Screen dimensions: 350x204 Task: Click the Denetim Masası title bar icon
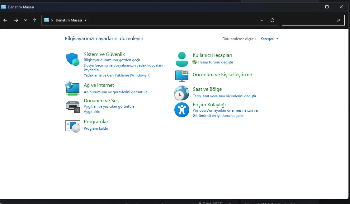[3, 7]
